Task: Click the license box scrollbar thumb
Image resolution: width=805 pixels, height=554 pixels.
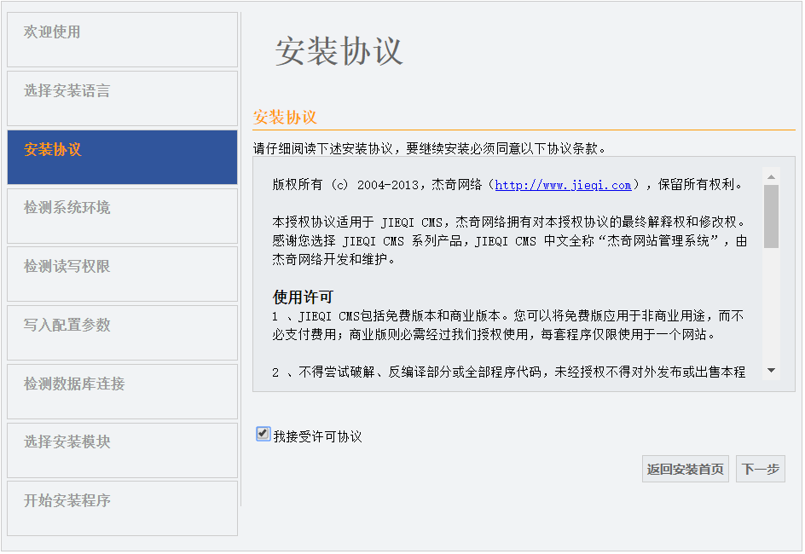Action: [771, 216]
